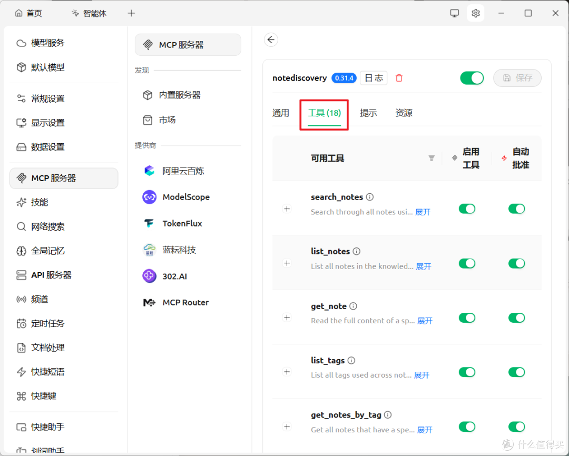569x456 pixels.
Task: Expand the get_notes_by_tag row with plus
Action: click(x=287, y=427)
